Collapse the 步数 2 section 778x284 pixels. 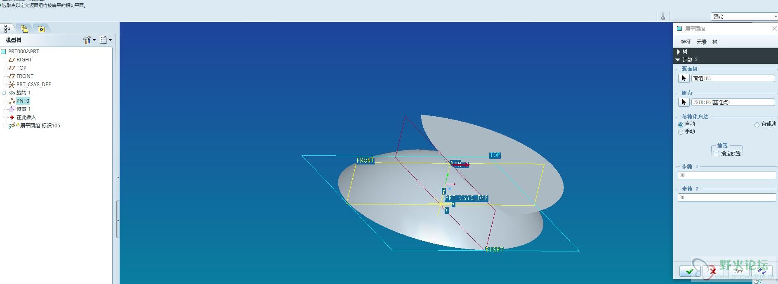(x=678, y=60)
